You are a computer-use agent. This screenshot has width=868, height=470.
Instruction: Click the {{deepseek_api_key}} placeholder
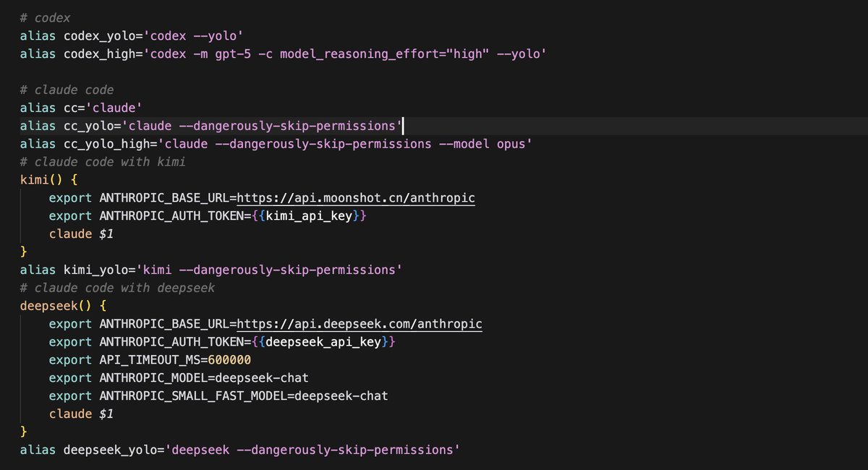(x=324, y=342)
